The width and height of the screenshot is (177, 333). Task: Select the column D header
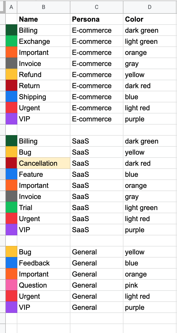(150, 7)
